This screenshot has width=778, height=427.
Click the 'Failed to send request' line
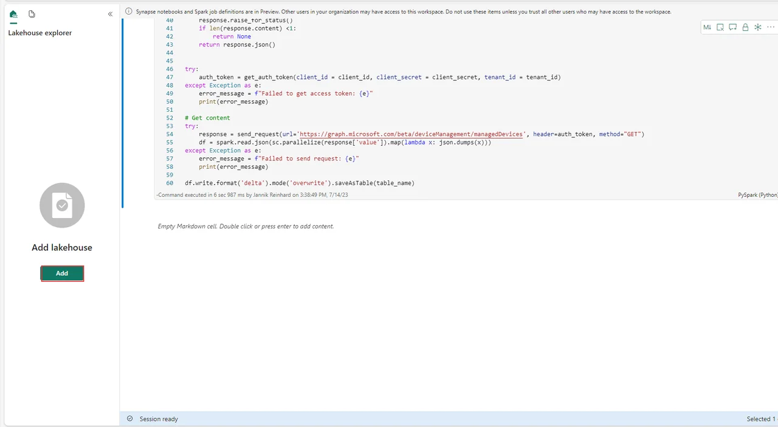pos(279,159)
